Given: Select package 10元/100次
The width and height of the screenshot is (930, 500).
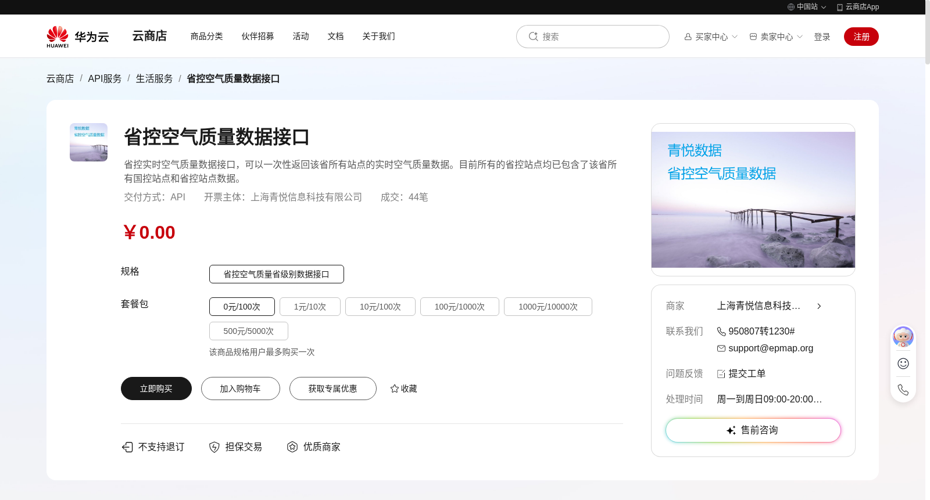Looking at the screenshot, I should (380, 307).
